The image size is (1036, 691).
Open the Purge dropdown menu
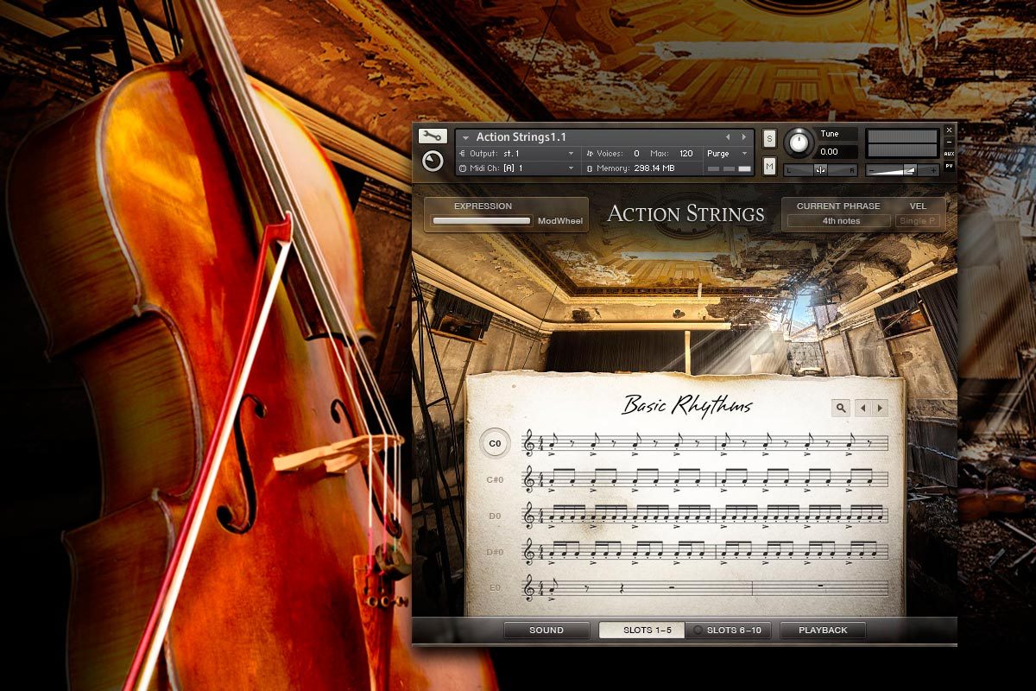click(727, 153)
